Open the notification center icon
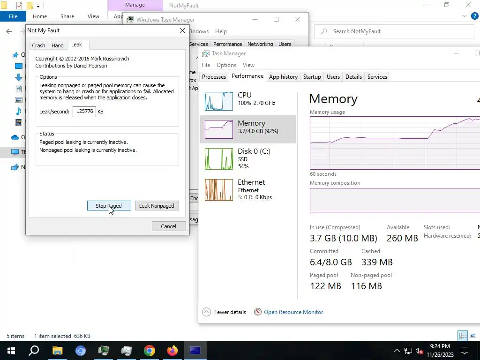The width and height of the screenshot is (480, 360). pyautogui.click(x=465, y=351)
